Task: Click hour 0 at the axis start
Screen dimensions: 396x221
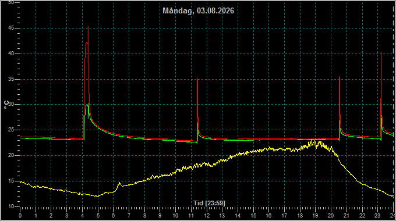Action: (20, 216)
